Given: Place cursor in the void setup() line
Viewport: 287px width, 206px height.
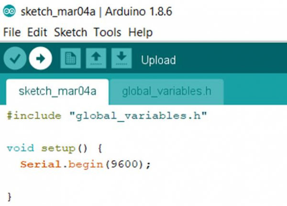Looking at the screenshot, I should 55,148.
